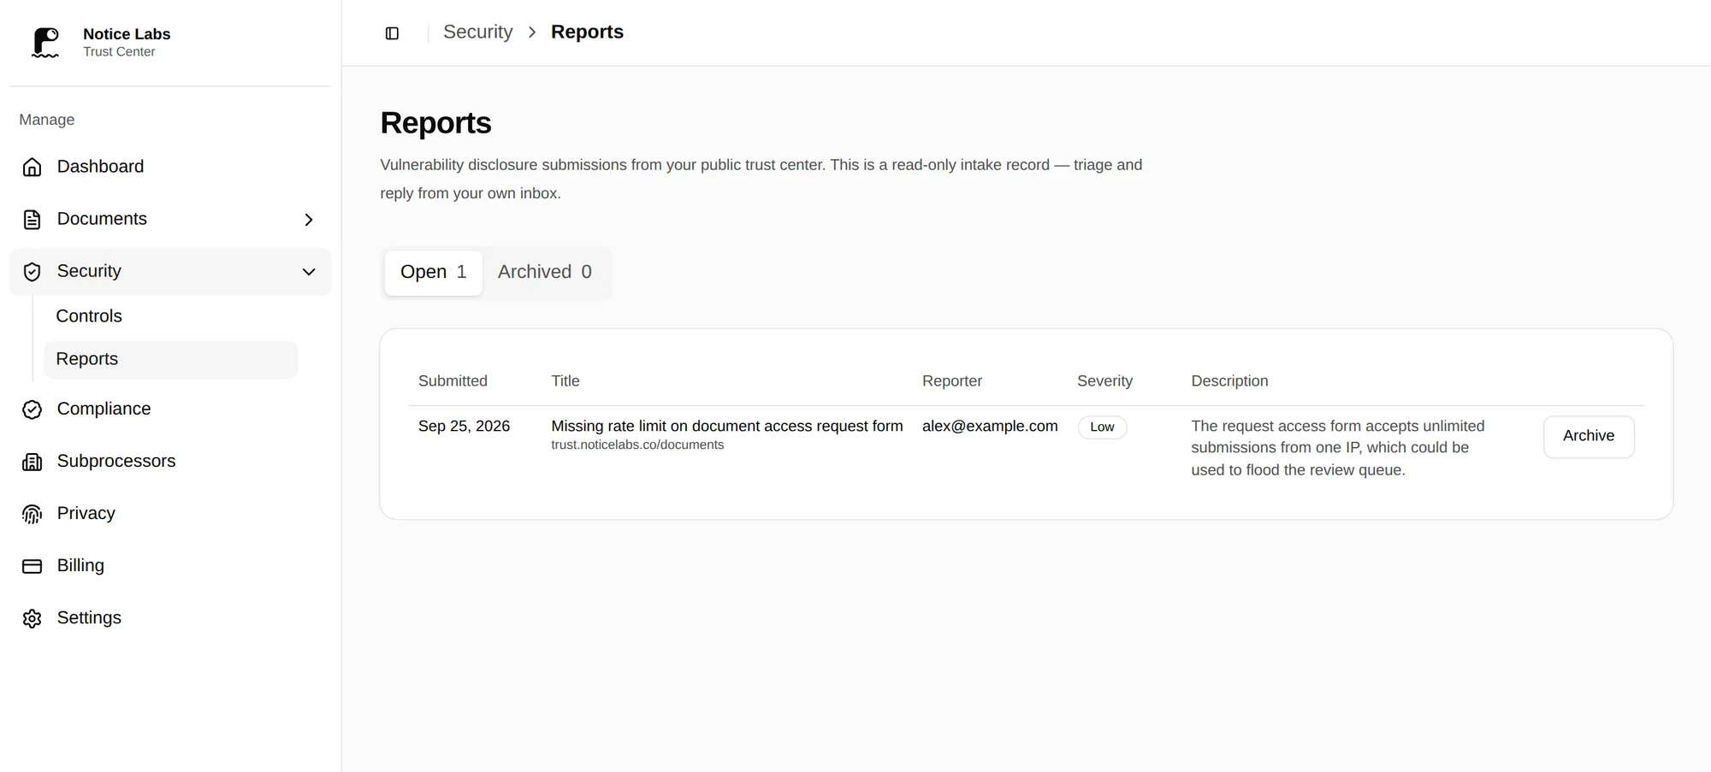Screen dimensions: 1711x772
Task: Click the Sep 25, 2026 date
Action: pos(464,426)
